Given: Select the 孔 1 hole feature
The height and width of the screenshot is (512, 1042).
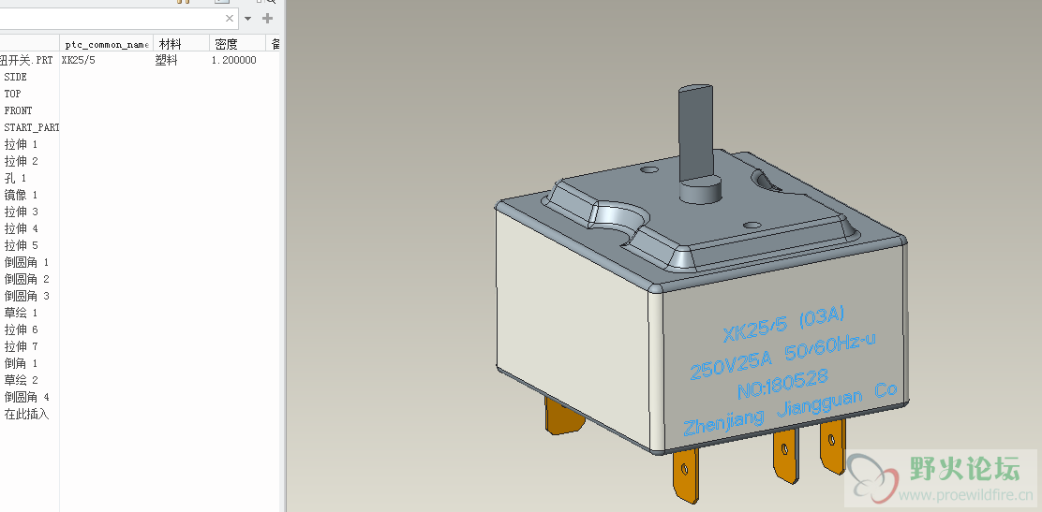Looking at the screenshot, I should [x=15, y=178].
